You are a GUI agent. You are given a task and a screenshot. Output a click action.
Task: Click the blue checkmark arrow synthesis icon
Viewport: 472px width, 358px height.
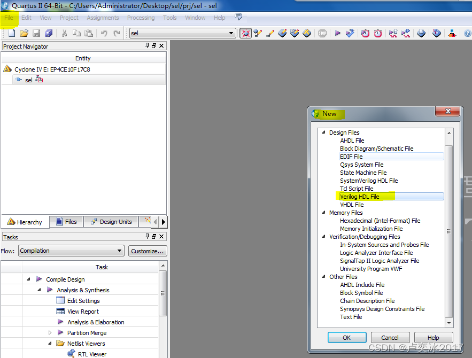pos(350,33)
